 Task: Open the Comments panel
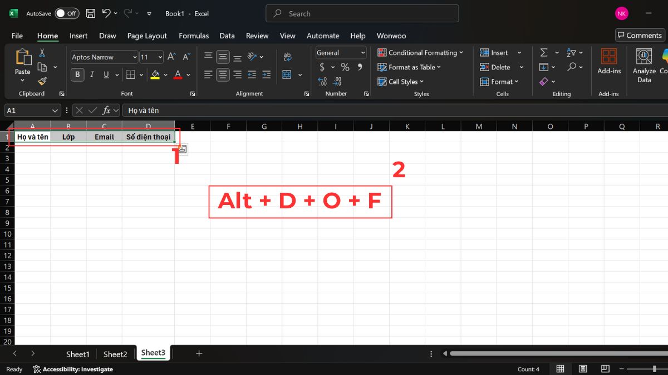pos(639,35)
